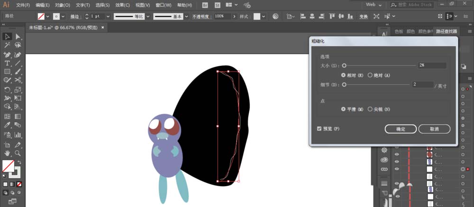Click the 描边 stroke label link
The width and height of the screenshot is (474, 207).
[76, 17]
